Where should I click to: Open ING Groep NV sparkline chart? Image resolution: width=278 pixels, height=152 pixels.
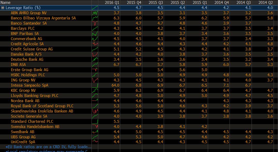(x=95, y=80)
